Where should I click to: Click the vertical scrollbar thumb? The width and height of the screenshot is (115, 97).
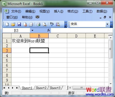click(x=111, y=49)
